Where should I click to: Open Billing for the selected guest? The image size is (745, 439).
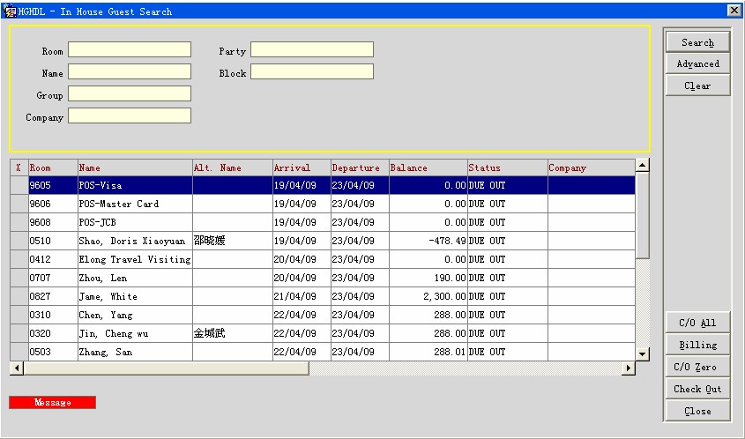tap(697, 345)
